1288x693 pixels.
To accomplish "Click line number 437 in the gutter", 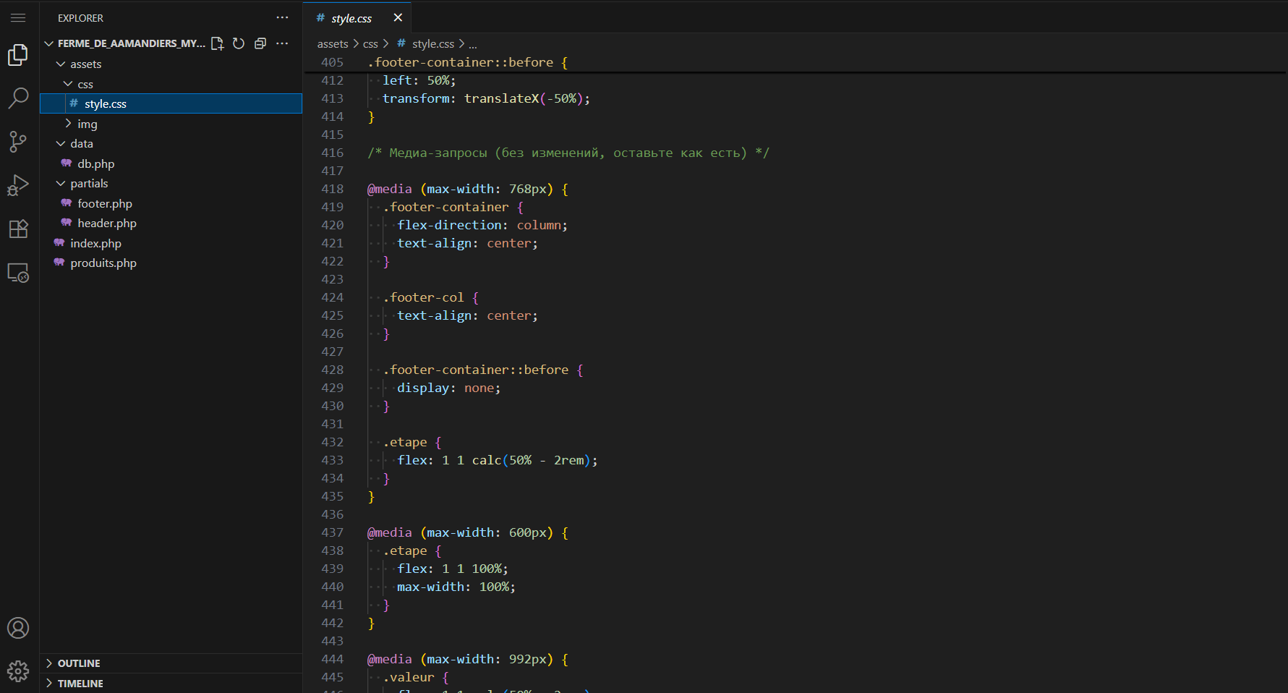I will pos(333,532).
